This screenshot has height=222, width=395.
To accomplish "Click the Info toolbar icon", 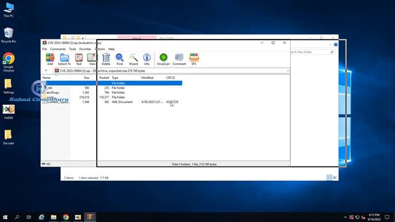I will [147, 59].
